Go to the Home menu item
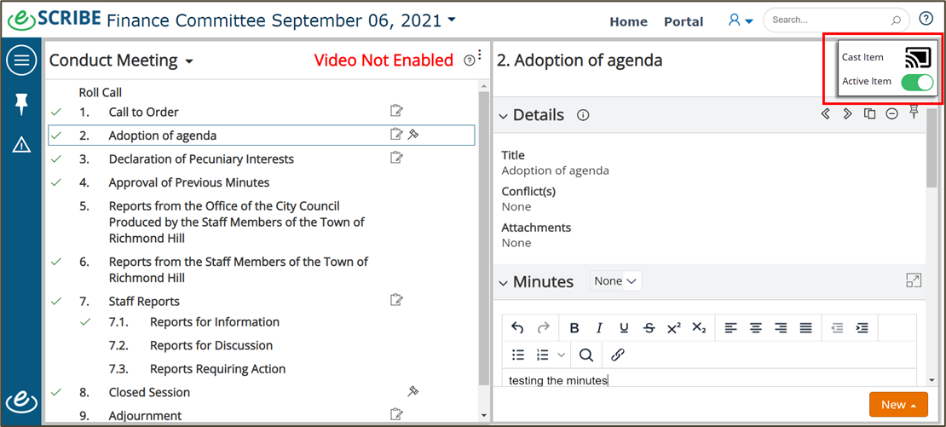The width and height of the screenshot is (946, 427). point(629,21)
